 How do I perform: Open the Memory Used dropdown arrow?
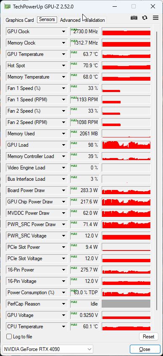tap(63, 134)
